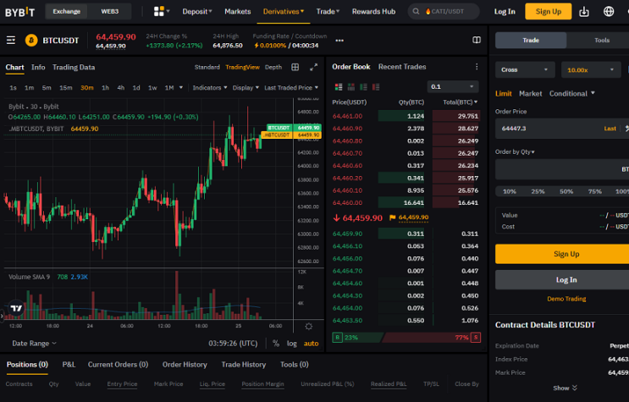Expand the chart to fullscreen
The image size is (629, 402).
coord(314,67)
